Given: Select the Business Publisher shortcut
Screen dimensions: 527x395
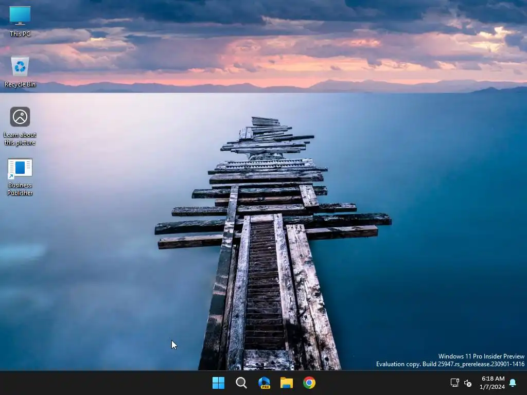Looking at the screenshot, I should [x=20, y=177].
